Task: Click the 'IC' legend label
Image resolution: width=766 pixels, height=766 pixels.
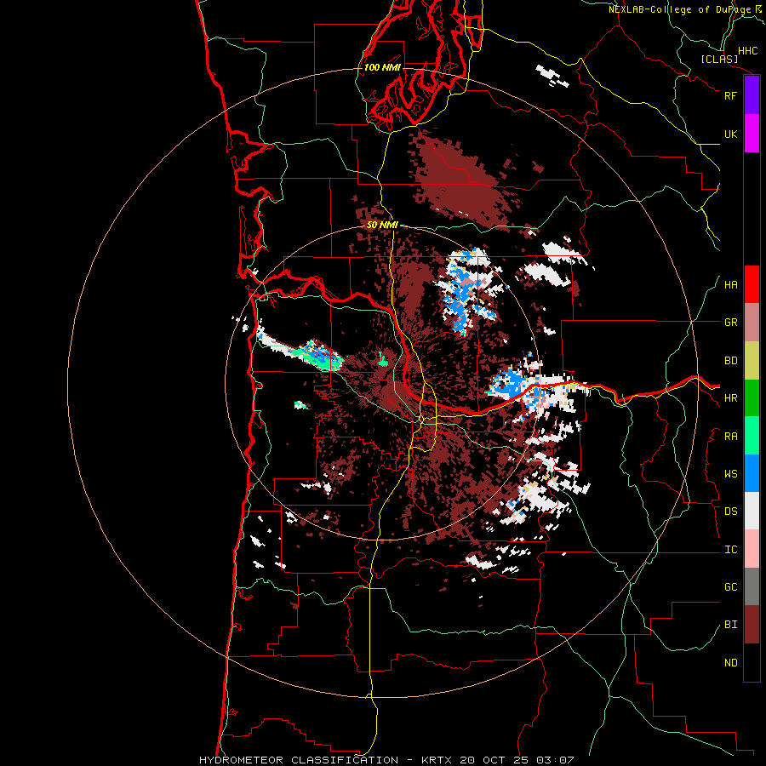Action: click(x=731, y=550)
